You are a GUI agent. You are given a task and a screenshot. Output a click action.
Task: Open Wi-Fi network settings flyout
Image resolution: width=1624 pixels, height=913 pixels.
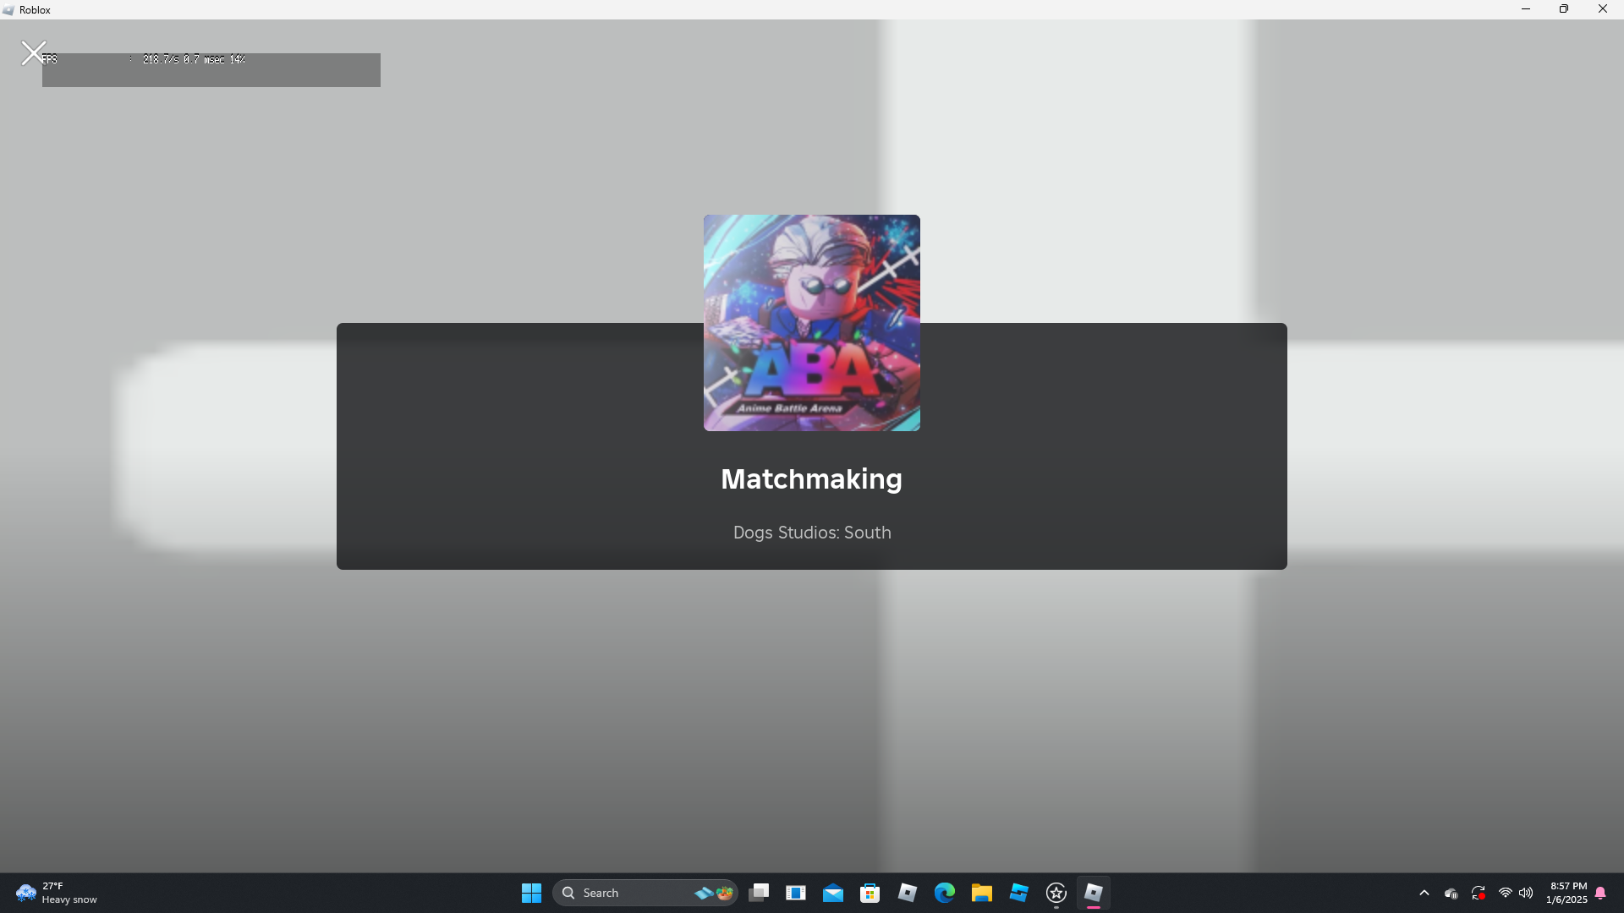[x=1505, y=893]
